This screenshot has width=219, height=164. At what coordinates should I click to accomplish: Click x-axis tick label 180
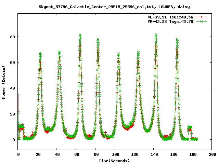193,154
